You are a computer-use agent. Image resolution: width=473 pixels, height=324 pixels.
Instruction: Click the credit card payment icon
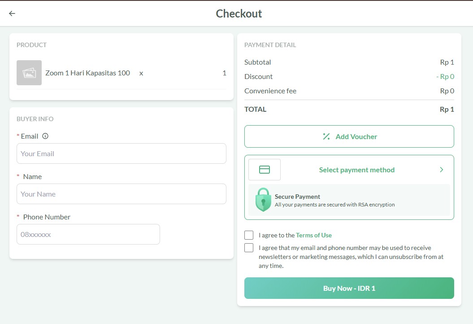[265, 170]
